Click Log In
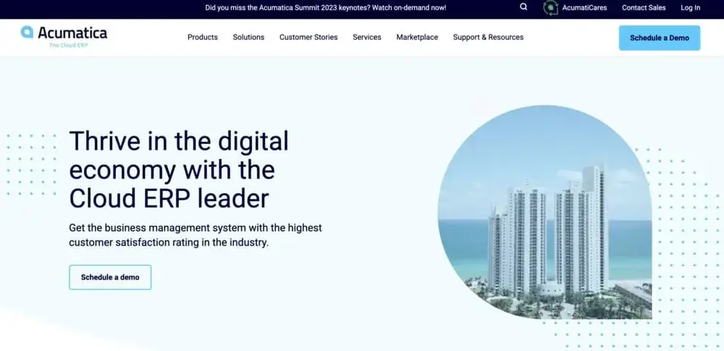This screenshot has width=724, height=351. point(690,7)
